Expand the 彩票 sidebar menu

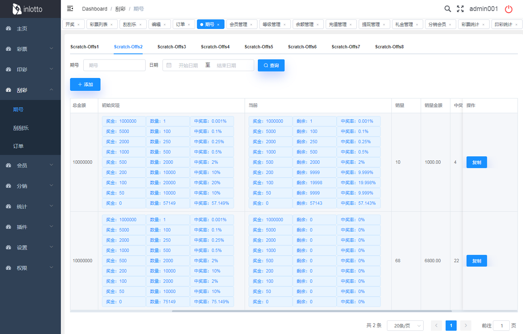pos(30,49)
